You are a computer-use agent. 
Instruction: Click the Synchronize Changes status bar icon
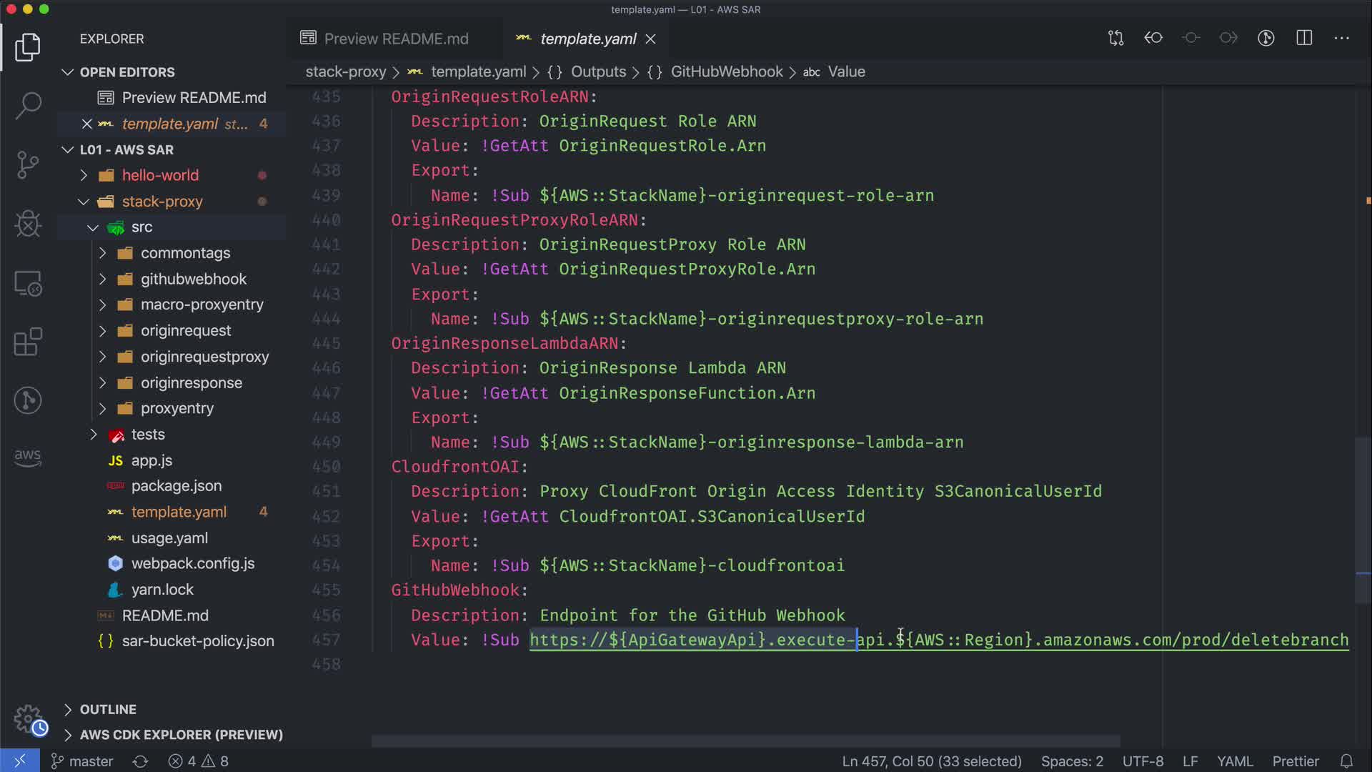point(140,761)
